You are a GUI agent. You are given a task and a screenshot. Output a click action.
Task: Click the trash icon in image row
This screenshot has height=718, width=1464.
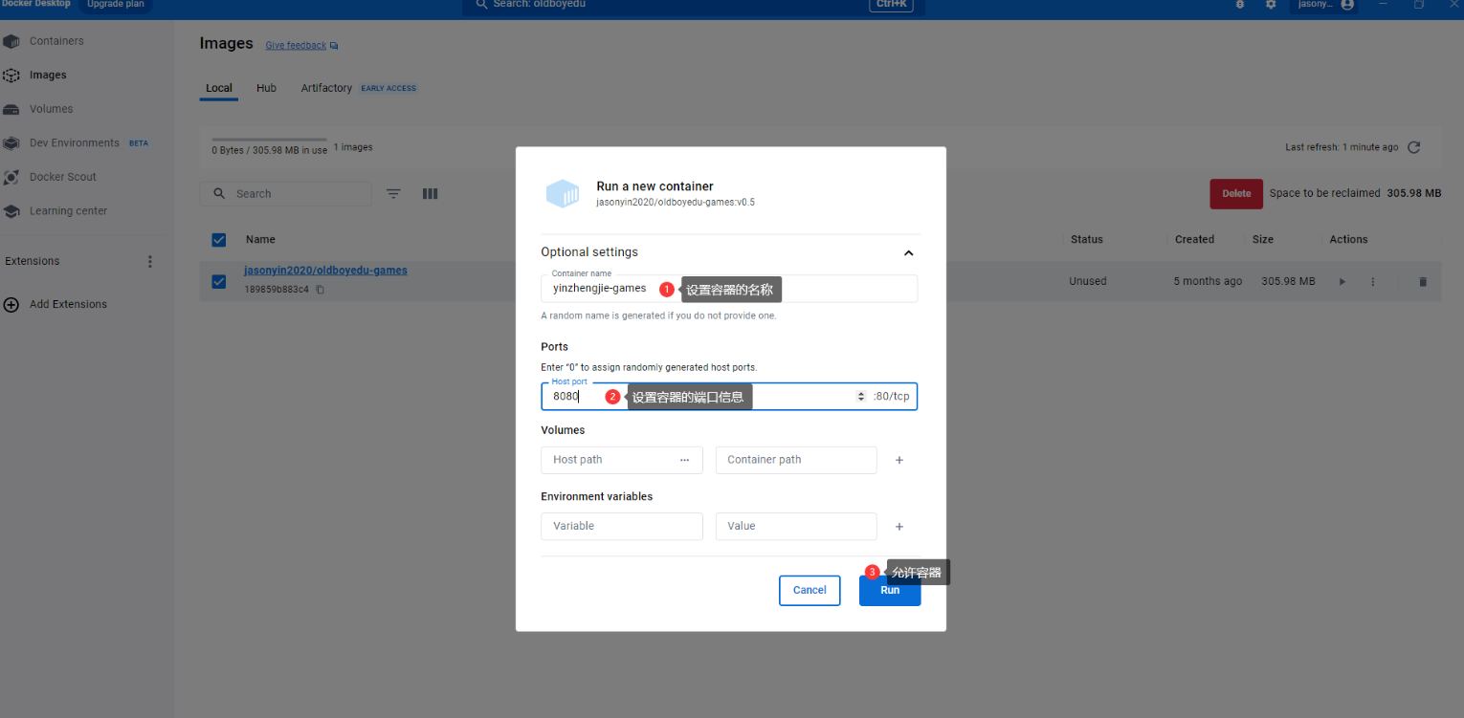1423,282
